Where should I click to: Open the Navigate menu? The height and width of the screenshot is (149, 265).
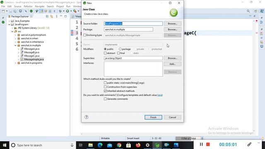pos(40,6)
